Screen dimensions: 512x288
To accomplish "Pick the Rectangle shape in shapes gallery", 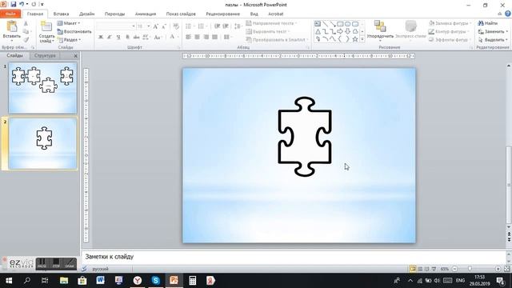I will (x=340, y=23).
